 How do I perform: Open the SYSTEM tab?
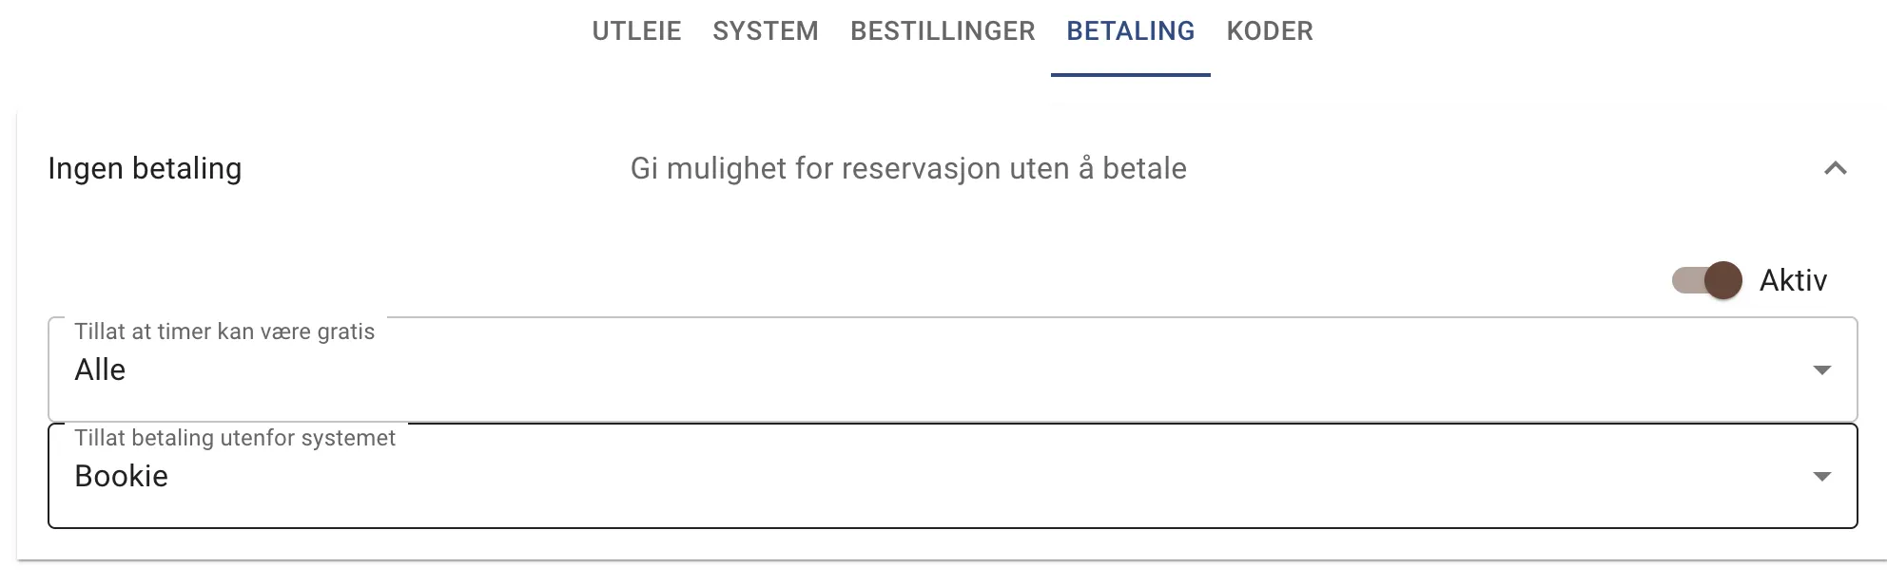[x=766, y=31]
